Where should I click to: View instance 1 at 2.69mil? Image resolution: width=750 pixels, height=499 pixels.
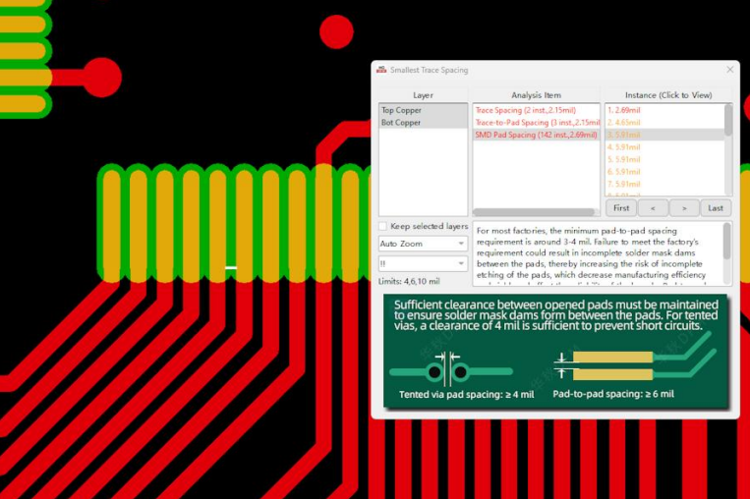623,111
